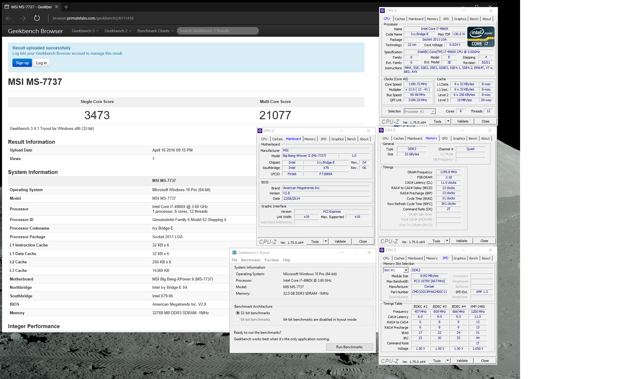Click Search Geekbench 3 Results field
The height and width of the screenshot is (379, 629).
218,31
